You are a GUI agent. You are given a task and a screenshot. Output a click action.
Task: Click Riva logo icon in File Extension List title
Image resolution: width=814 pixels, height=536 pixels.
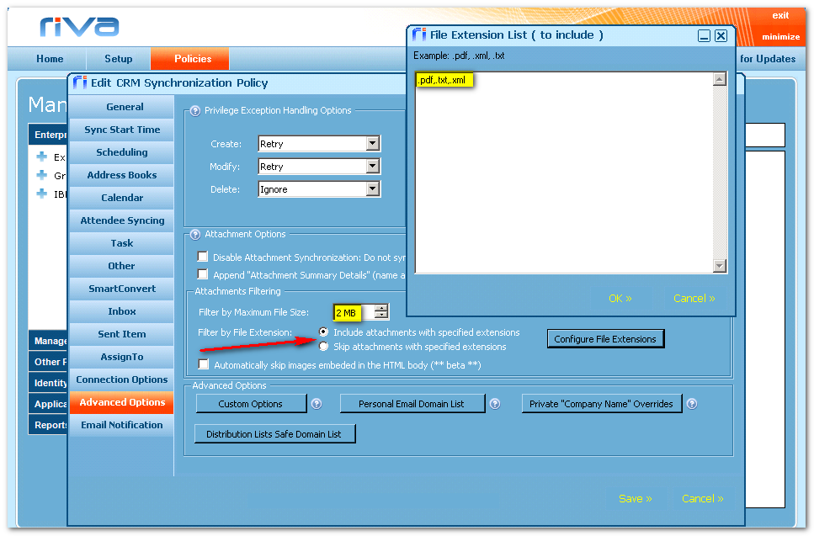[x=419, y=34]
